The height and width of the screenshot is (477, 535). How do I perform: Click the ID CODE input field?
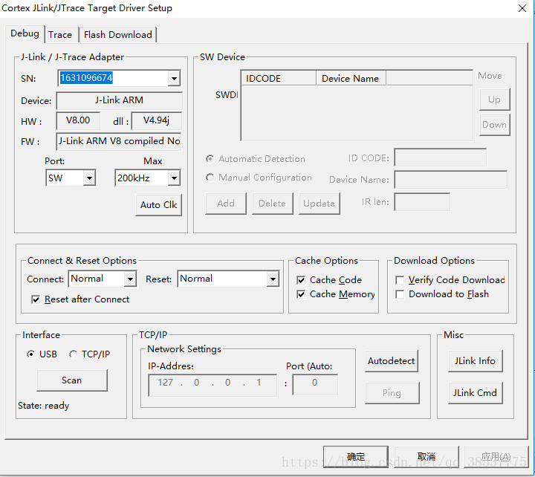coord(441,158)
